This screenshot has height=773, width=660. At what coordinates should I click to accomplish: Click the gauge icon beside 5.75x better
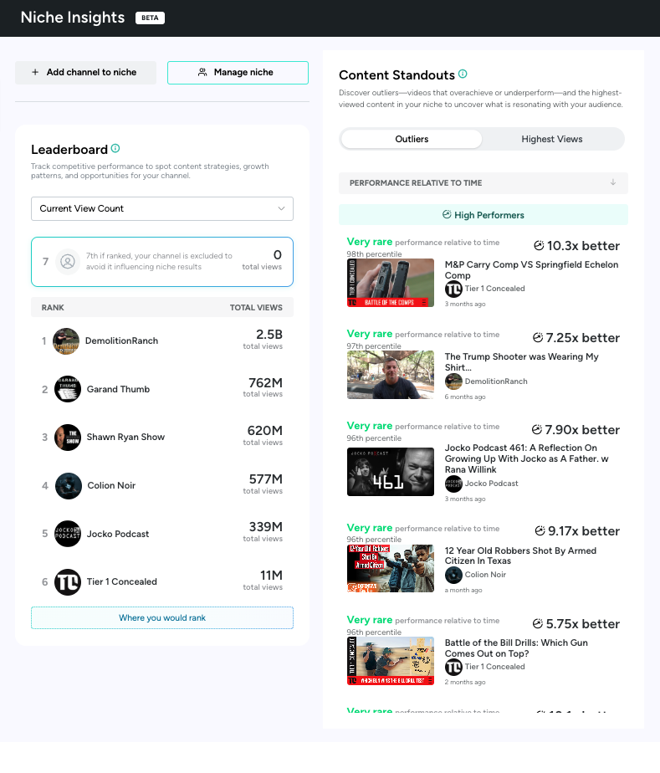538,623
